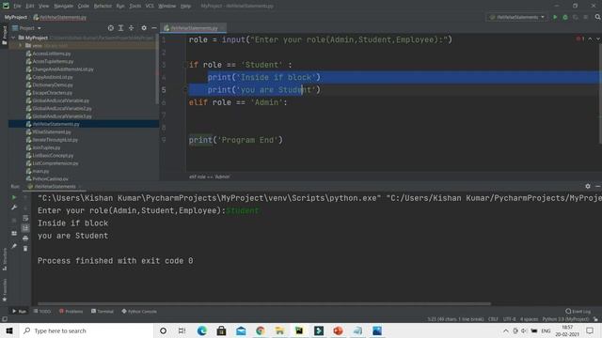Open run configuration dropdown in top toolbar

tap(516, 17)
